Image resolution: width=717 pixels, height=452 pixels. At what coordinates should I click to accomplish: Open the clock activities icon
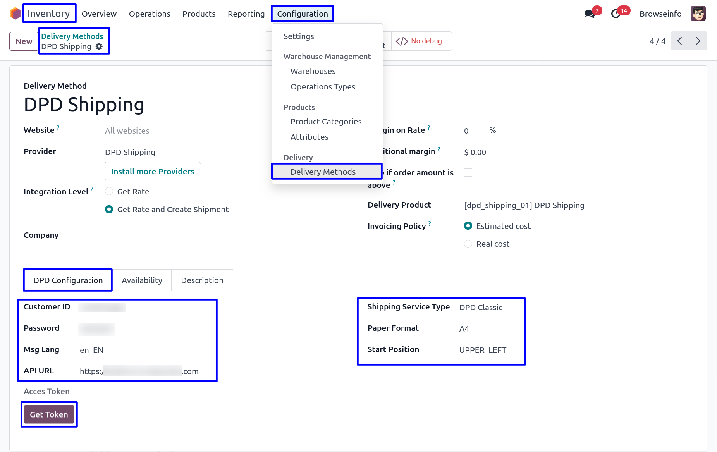coord(616,14)
